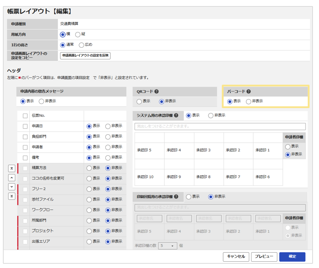Open the help icon next to 印刷回覧用の承認印欄
319x268 pixels.
[x=176, y=196]
